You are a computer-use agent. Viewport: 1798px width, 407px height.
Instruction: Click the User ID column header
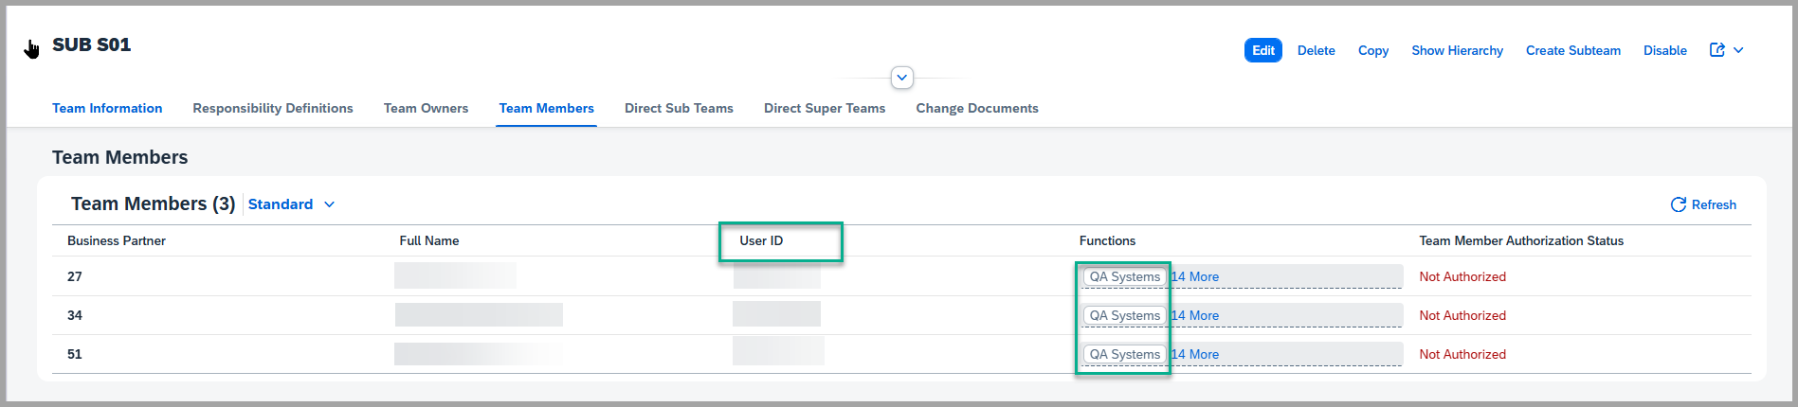(x=761, y=240)
